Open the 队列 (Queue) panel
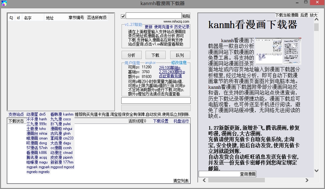Image resolution: width=325 pixels, height=189 pixels. pyautogui.click(x=180, y=55)
